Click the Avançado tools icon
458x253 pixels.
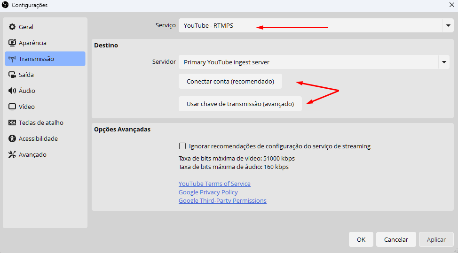point(12,155)
